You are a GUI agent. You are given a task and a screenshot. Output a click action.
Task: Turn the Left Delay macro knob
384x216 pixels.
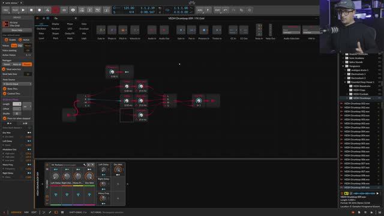(56, 176)
